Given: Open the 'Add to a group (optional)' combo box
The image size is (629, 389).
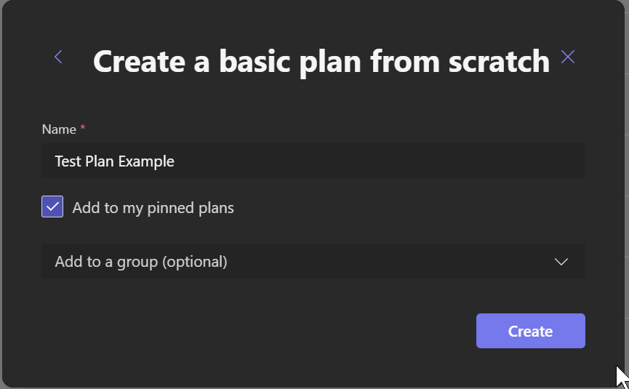Looking at the screenshot, I should click(x=313, y=261).
